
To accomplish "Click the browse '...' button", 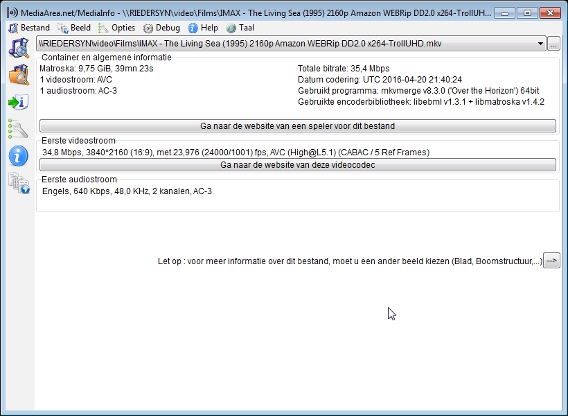I will tap(553, 44).
